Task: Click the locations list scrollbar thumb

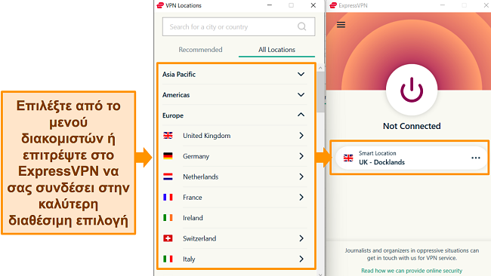Action: [x=320, y=92]
